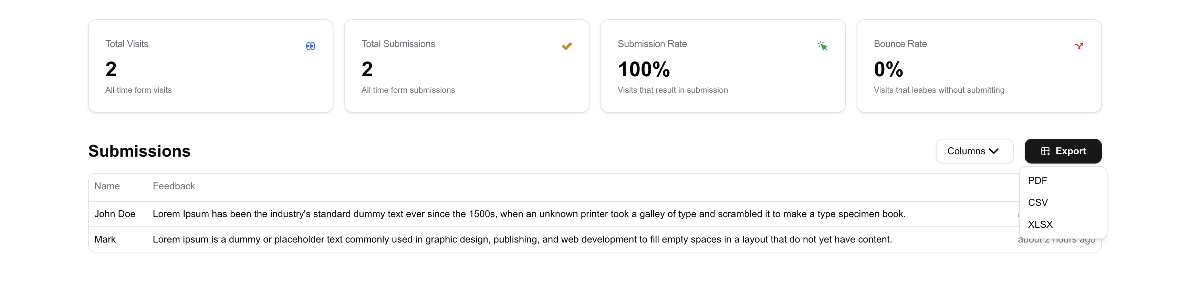Image resolution: width=1190 pixels, height=281 pixels.
Task: Click the Export button
Action: pyautogui.click(x=1063, y=151)
